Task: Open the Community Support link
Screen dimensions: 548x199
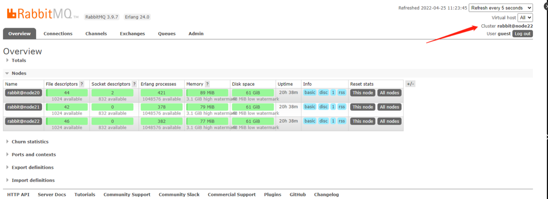Action: click(127, 195)
